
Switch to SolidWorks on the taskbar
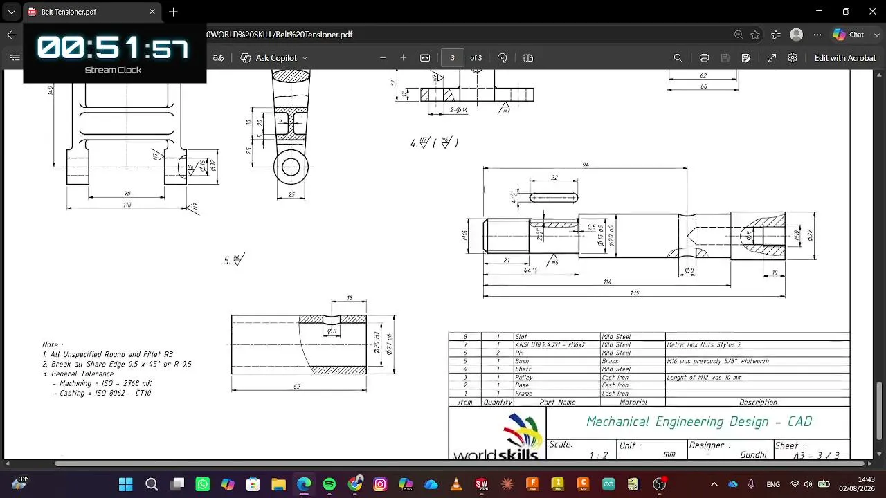point(482,484)
